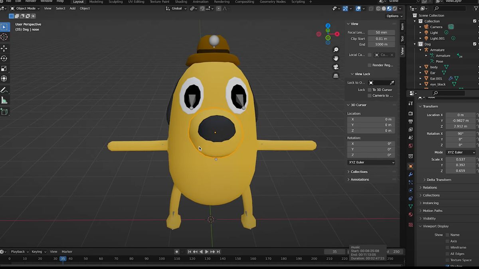Activate the Rotate tool

(x=5, y=58)
